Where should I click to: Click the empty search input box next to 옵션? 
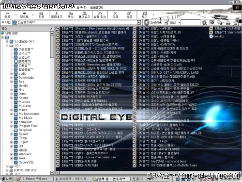[190, 22]
